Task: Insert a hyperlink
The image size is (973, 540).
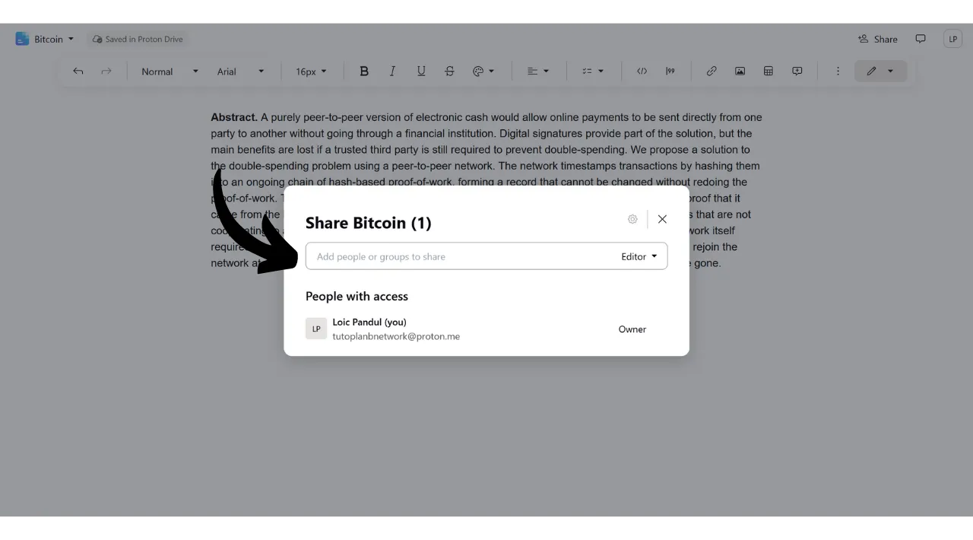Action: (712, 71)
